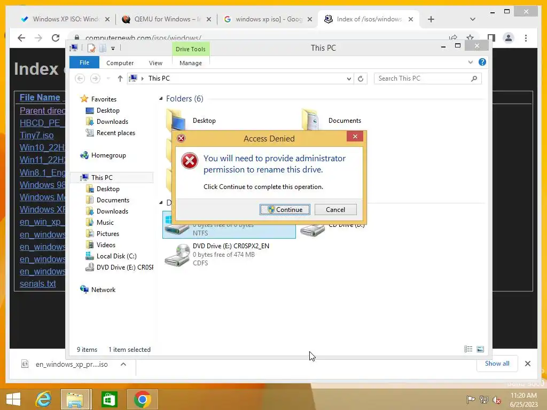The height and width of the screenshot is (410, 547).
Task: Open the serials.txt link
Action: pyautogui.click(x=38, y=284)
